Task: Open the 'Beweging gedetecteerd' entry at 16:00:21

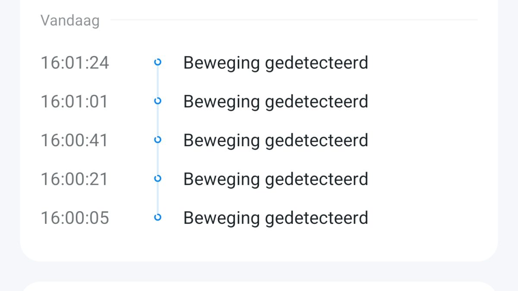Action: point(275,179)
